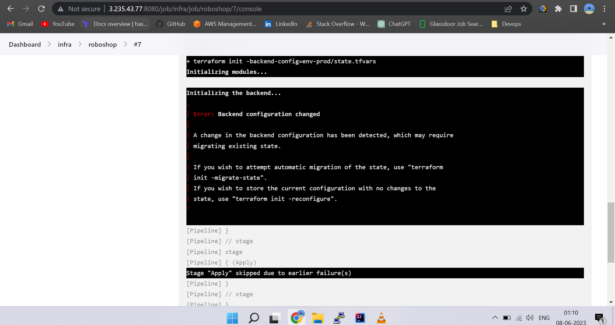
Task: Go back using the browser back arrow
Action: click(x=11, y=9)
